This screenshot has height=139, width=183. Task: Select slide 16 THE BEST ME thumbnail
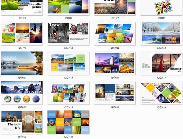point(161,63)
